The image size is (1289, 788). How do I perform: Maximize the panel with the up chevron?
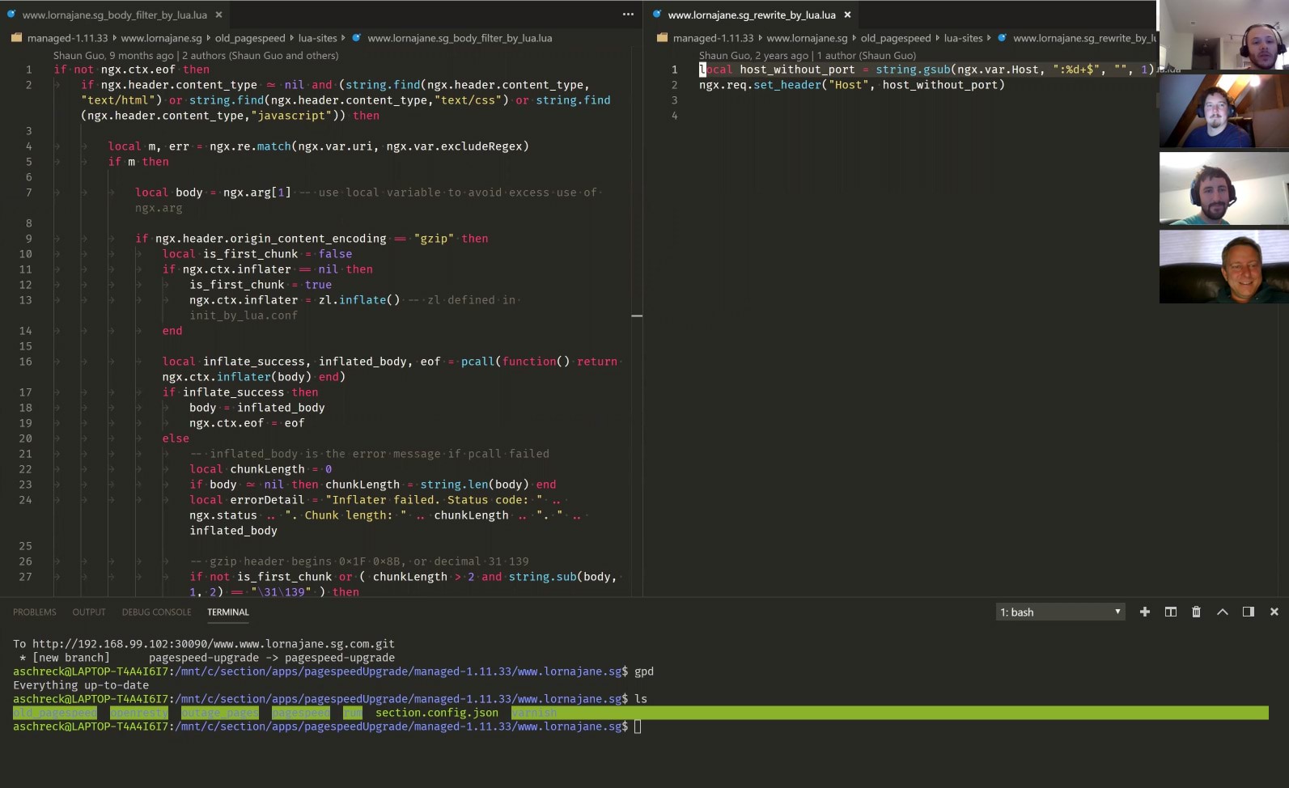[1222, 612]
